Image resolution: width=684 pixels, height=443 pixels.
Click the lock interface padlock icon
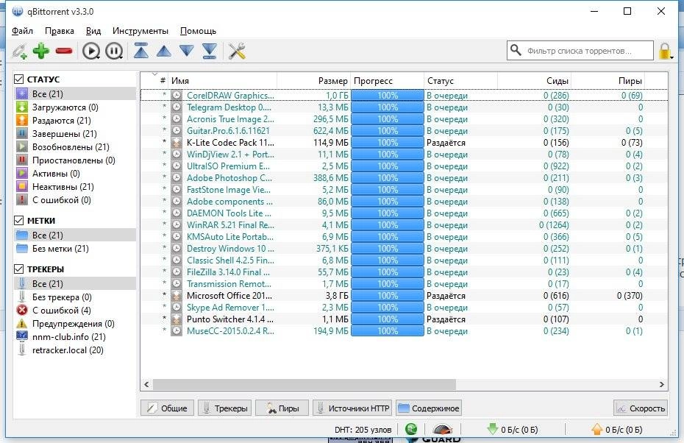[x=665, y=51]
